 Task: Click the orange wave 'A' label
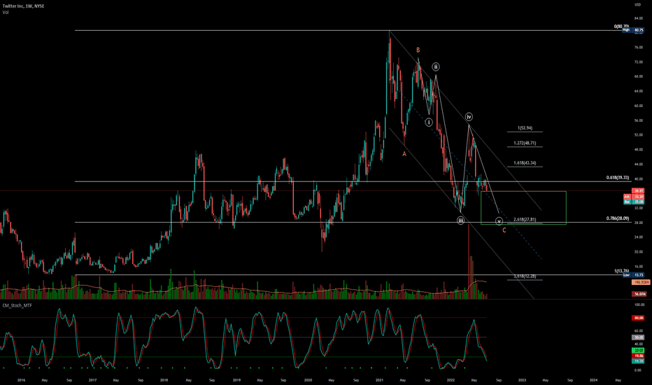[404, 154]
